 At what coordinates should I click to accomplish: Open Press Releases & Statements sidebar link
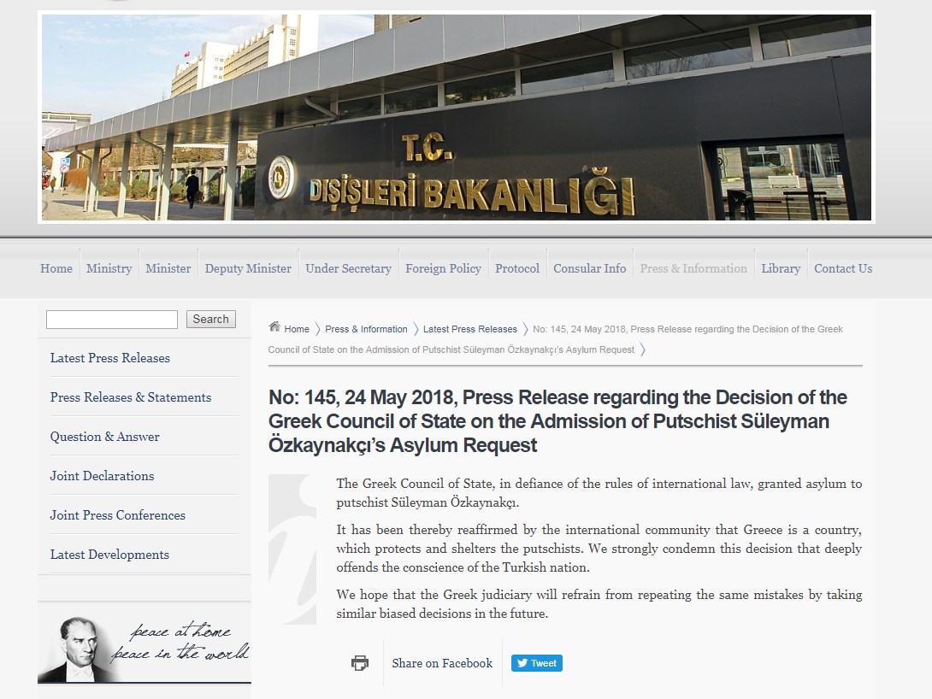point(131,397)
